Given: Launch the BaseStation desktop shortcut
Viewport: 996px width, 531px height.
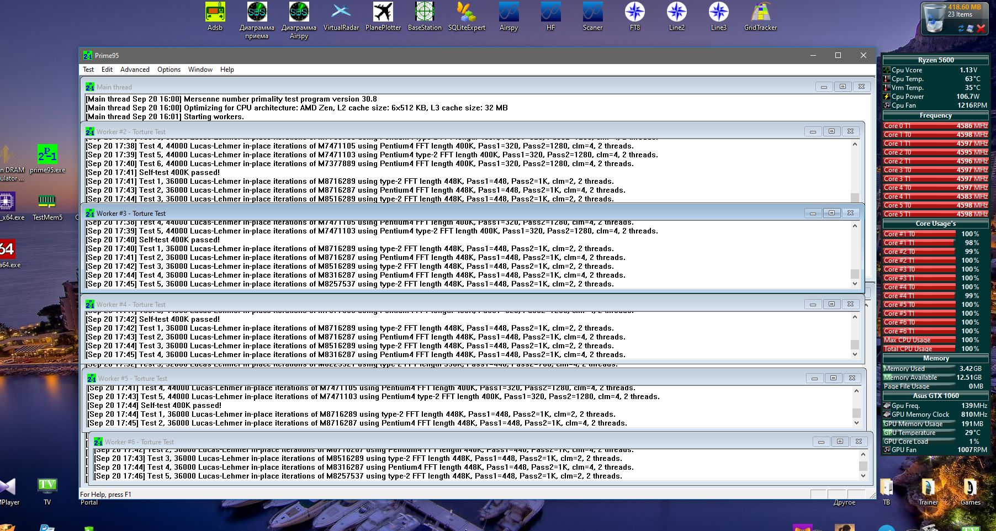Looking at the screenshot, I should (425, 13).
